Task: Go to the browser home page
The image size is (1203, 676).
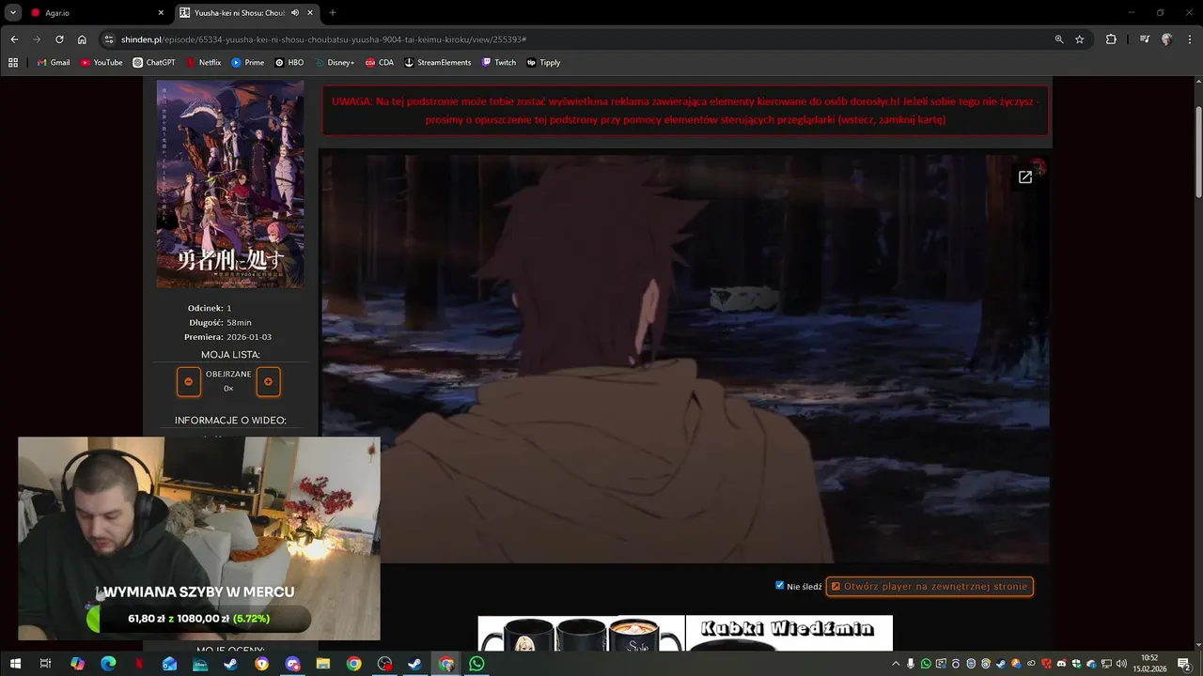Action: (82, 39)
